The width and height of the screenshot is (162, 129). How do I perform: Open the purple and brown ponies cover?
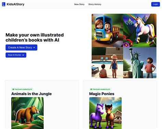coord(105,113)
